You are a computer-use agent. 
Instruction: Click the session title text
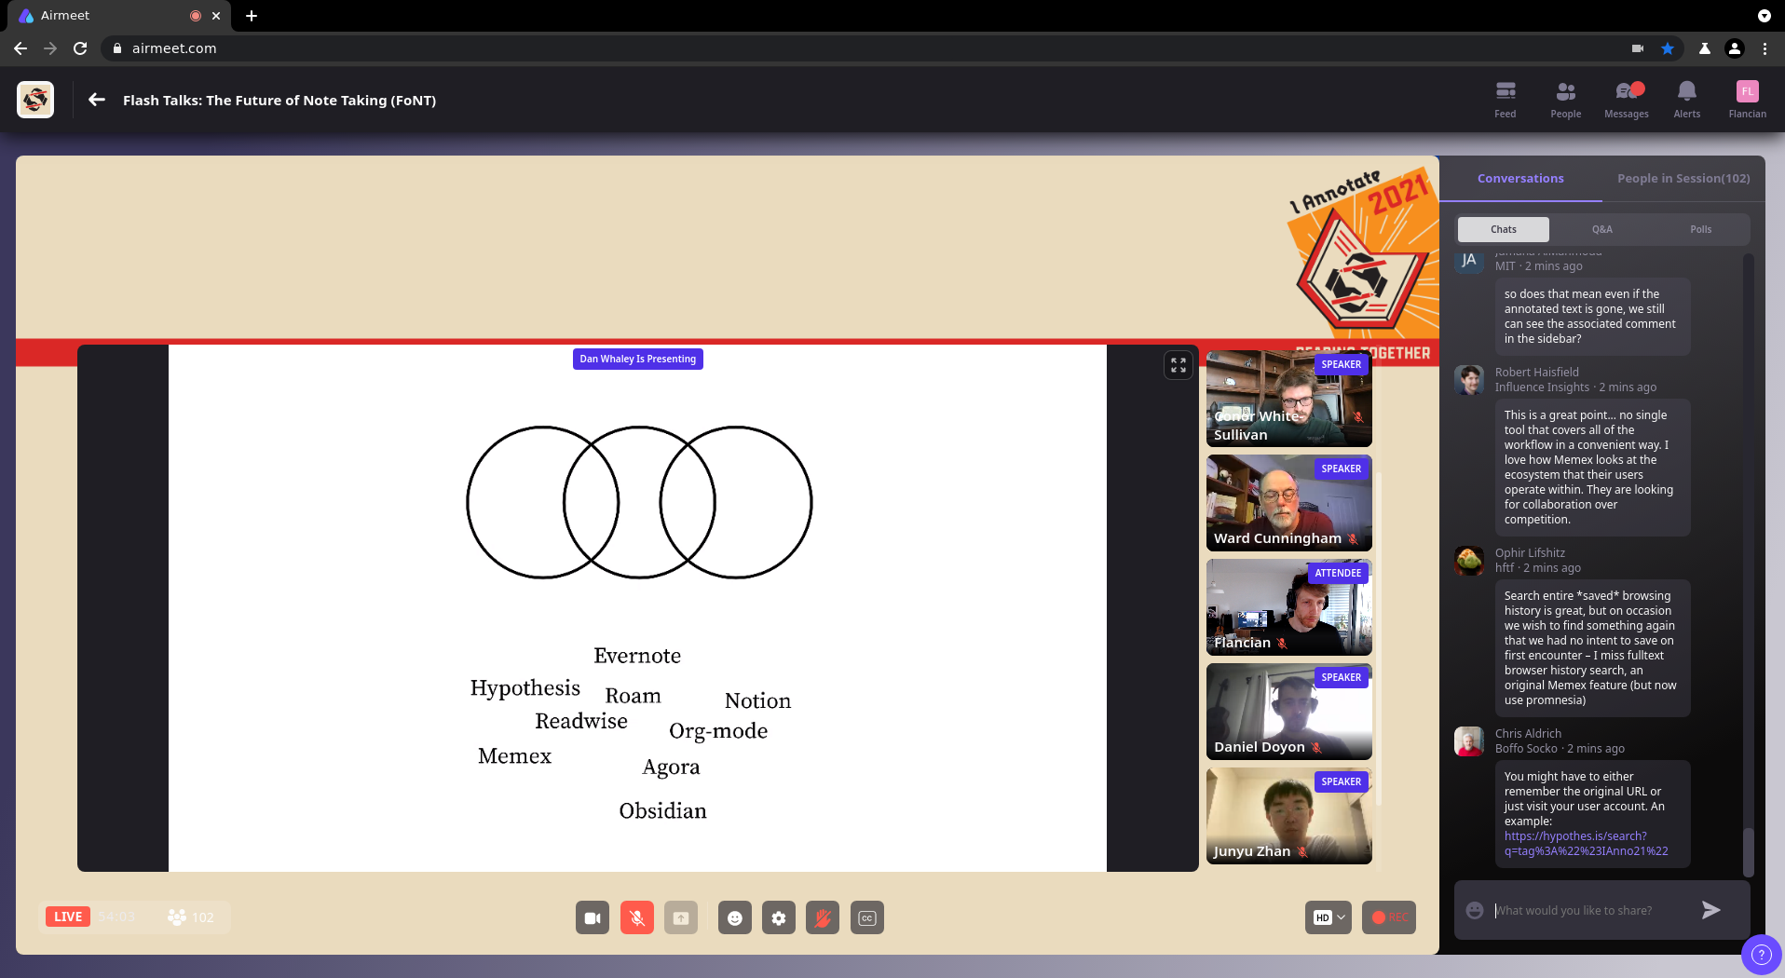[x=279, y=100]
